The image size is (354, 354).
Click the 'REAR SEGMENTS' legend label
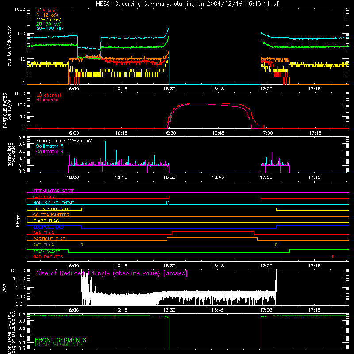[59, 345]
